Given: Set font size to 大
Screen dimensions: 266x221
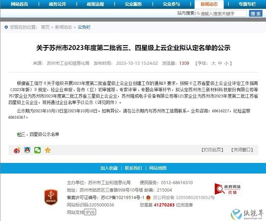Looking at the screenshot, I should click(213, 63).
